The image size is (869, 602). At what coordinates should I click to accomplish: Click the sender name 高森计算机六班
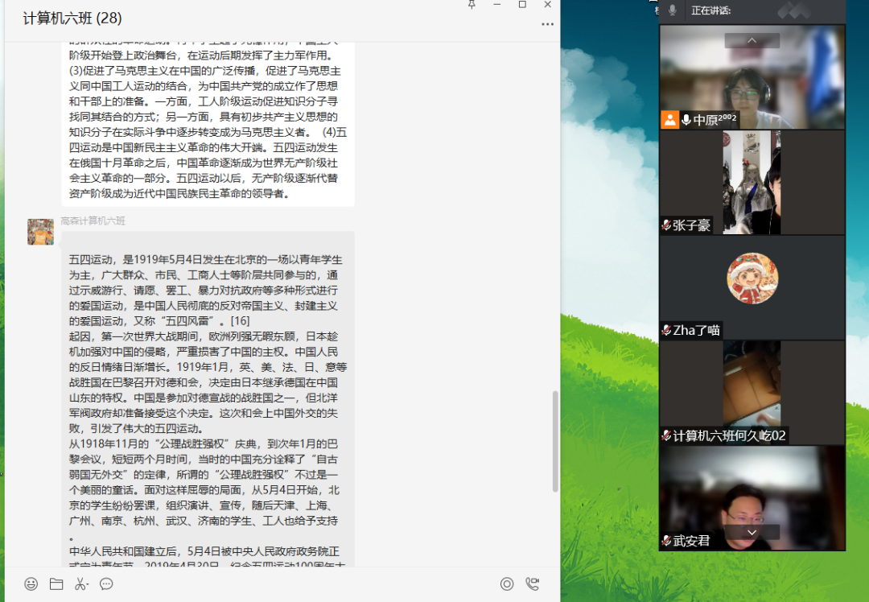pos(93,221)
